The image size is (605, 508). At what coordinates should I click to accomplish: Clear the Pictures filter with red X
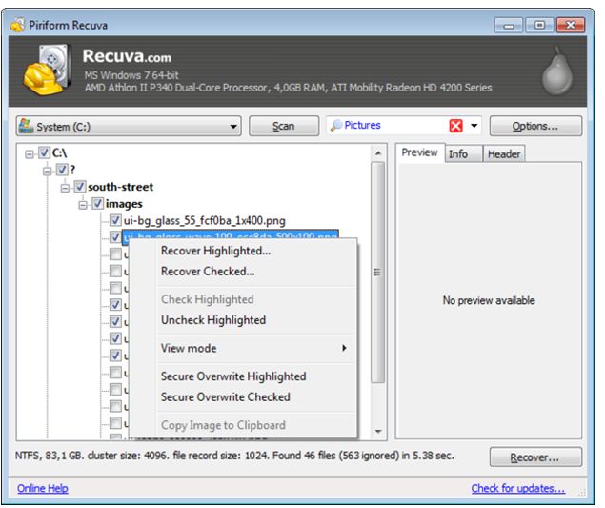455,126
